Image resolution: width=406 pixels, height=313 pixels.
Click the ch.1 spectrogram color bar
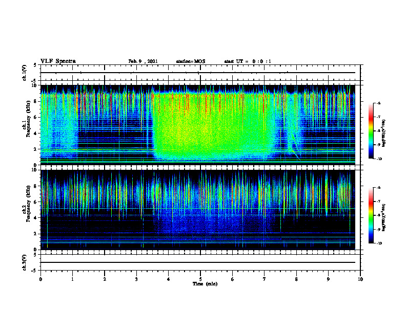371,131
